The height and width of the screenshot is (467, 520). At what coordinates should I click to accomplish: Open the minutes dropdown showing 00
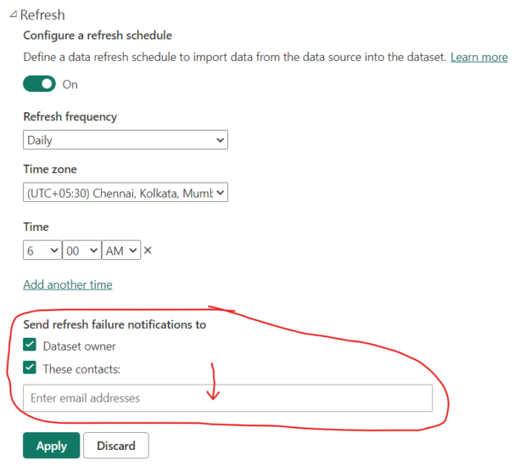pos(81,250)
